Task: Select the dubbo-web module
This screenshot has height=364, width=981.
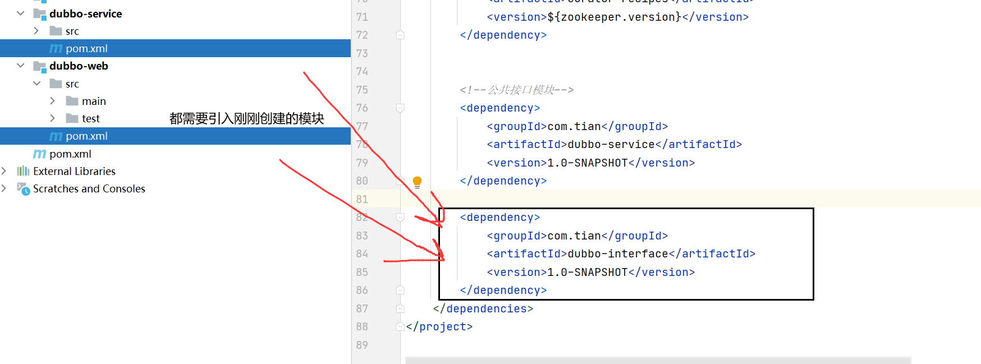Action: tap(79, 66)
